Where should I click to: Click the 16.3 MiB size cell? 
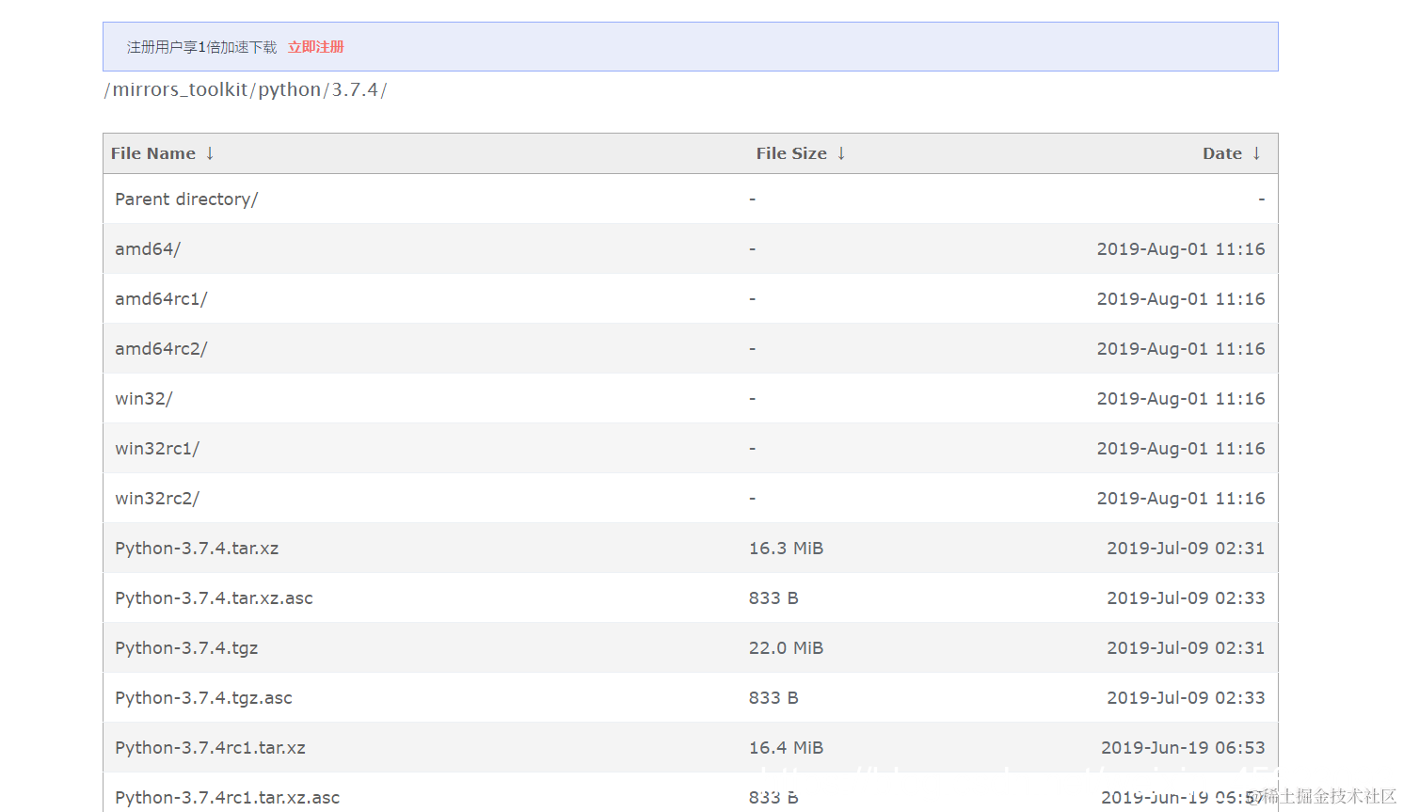[786, 549]
